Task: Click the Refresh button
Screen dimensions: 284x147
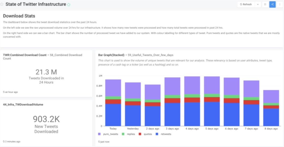Action: [x=246, y=4]
